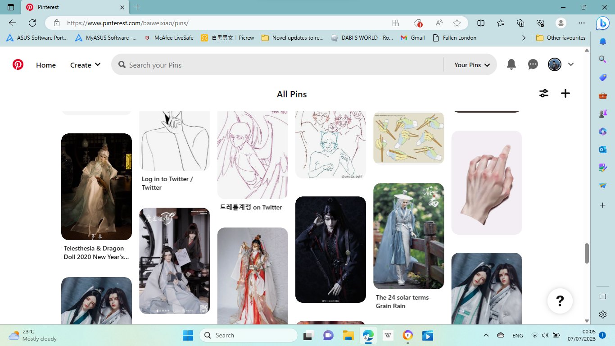Screen dimensions: 615x346
Task: Expand the accounts chevron beside avatar
Action: (571, 65)
